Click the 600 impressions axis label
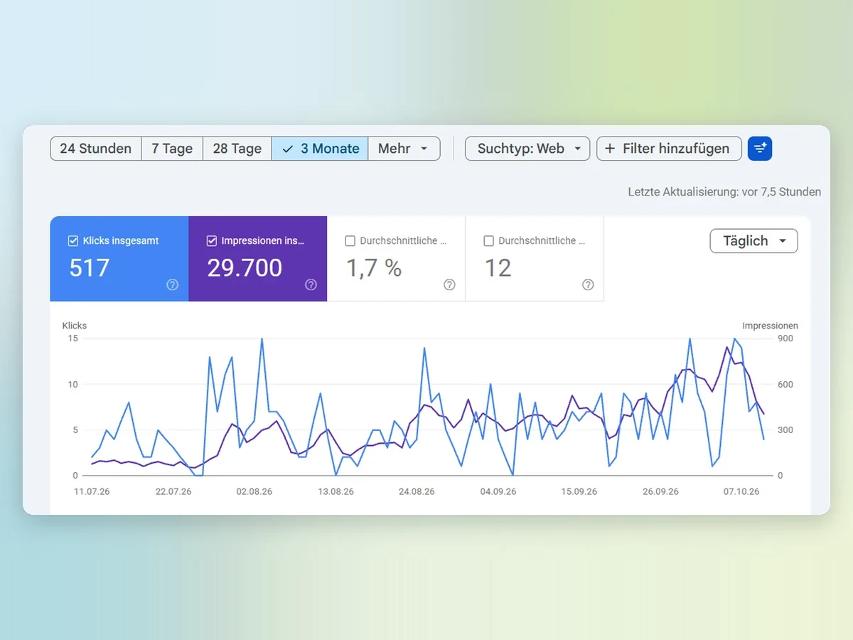 pyautogui.click(x=785, y=385)
